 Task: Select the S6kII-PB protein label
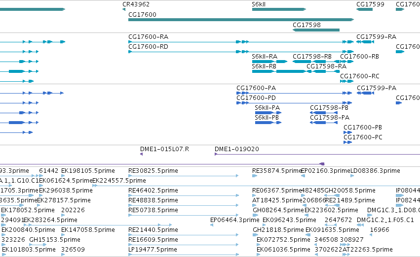tap(267, 118)
